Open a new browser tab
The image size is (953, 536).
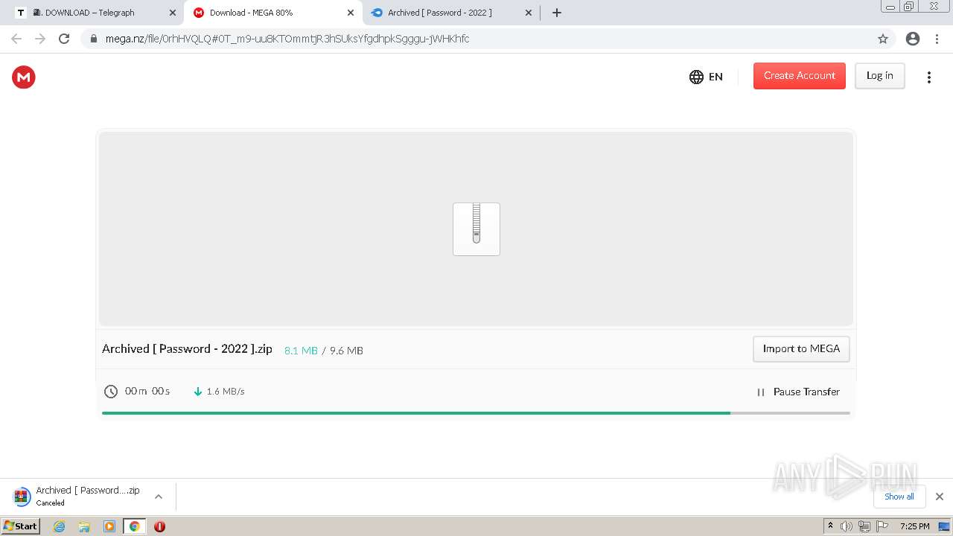point(557,13)
